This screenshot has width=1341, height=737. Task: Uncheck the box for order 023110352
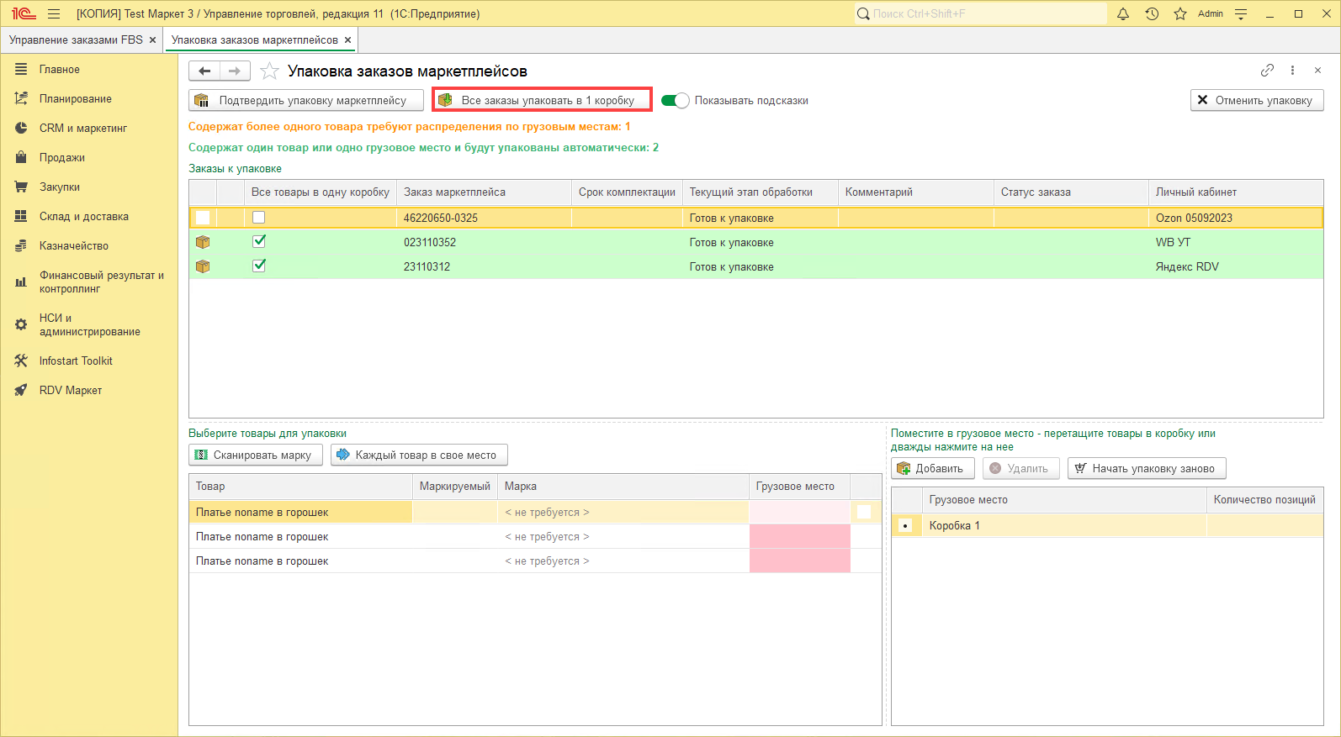(259, 242)
